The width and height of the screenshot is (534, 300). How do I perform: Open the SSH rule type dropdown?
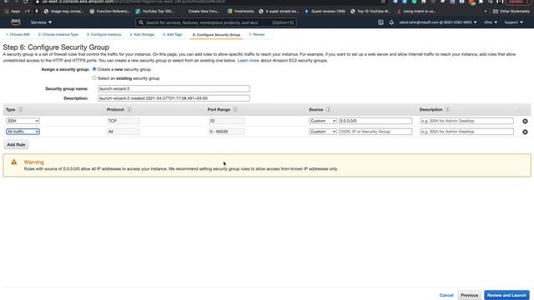(23, 121)
